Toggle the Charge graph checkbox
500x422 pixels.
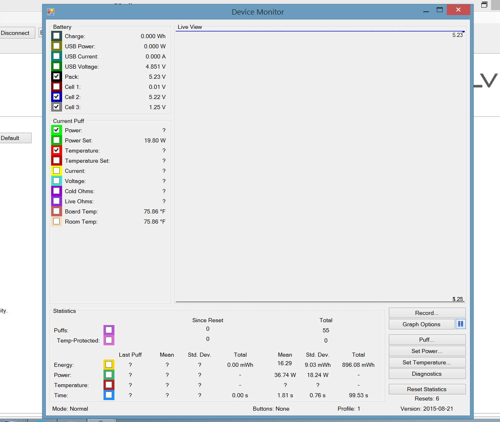[56, 36]
